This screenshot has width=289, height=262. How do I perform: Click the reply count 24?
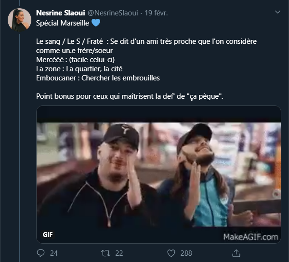tap(53, 253)
